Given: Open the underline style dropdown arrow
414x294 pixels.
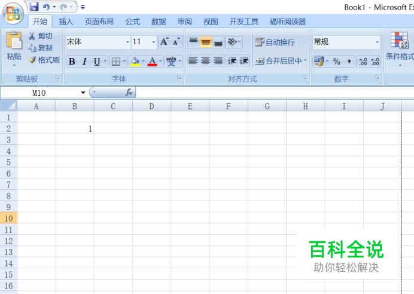Looking at the screenshot, I should [105, 61].
